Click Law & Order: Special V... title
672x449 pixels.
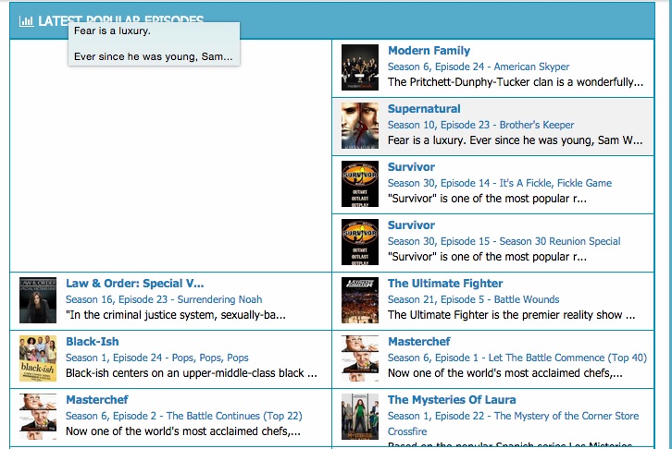pyautogui.click(x=134, y=284)
